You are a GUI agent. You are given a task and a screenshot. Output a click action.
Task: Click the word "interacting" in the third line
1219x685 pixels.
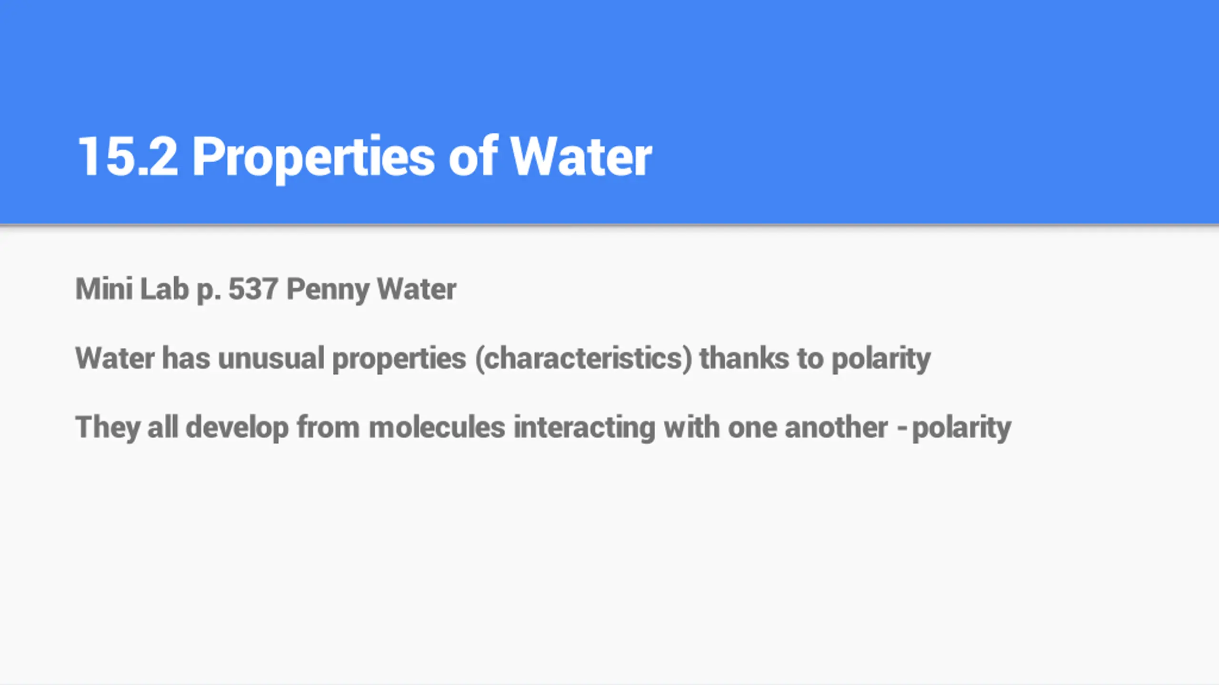(x=584, y=427)
